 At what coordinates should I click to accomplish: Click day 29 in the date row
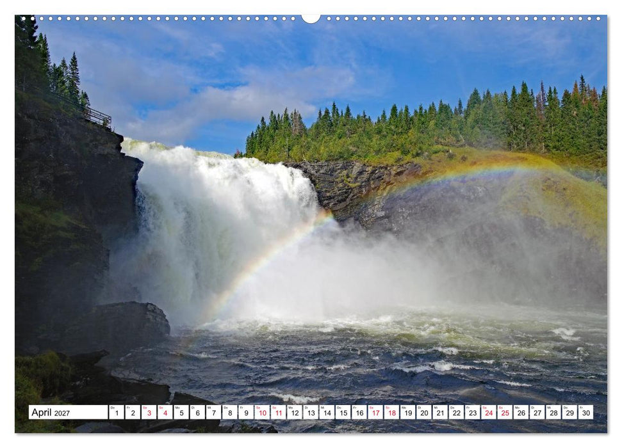(x=570, y=412)
